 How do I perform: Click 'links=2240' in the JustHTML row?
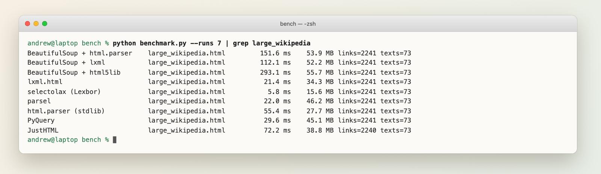click(357, 130)
